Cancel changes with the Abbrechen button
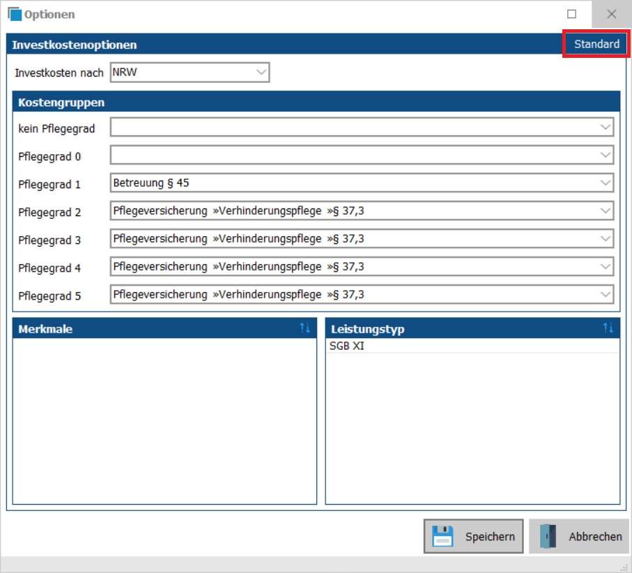The image size is (632, 573). coord(579,536)
